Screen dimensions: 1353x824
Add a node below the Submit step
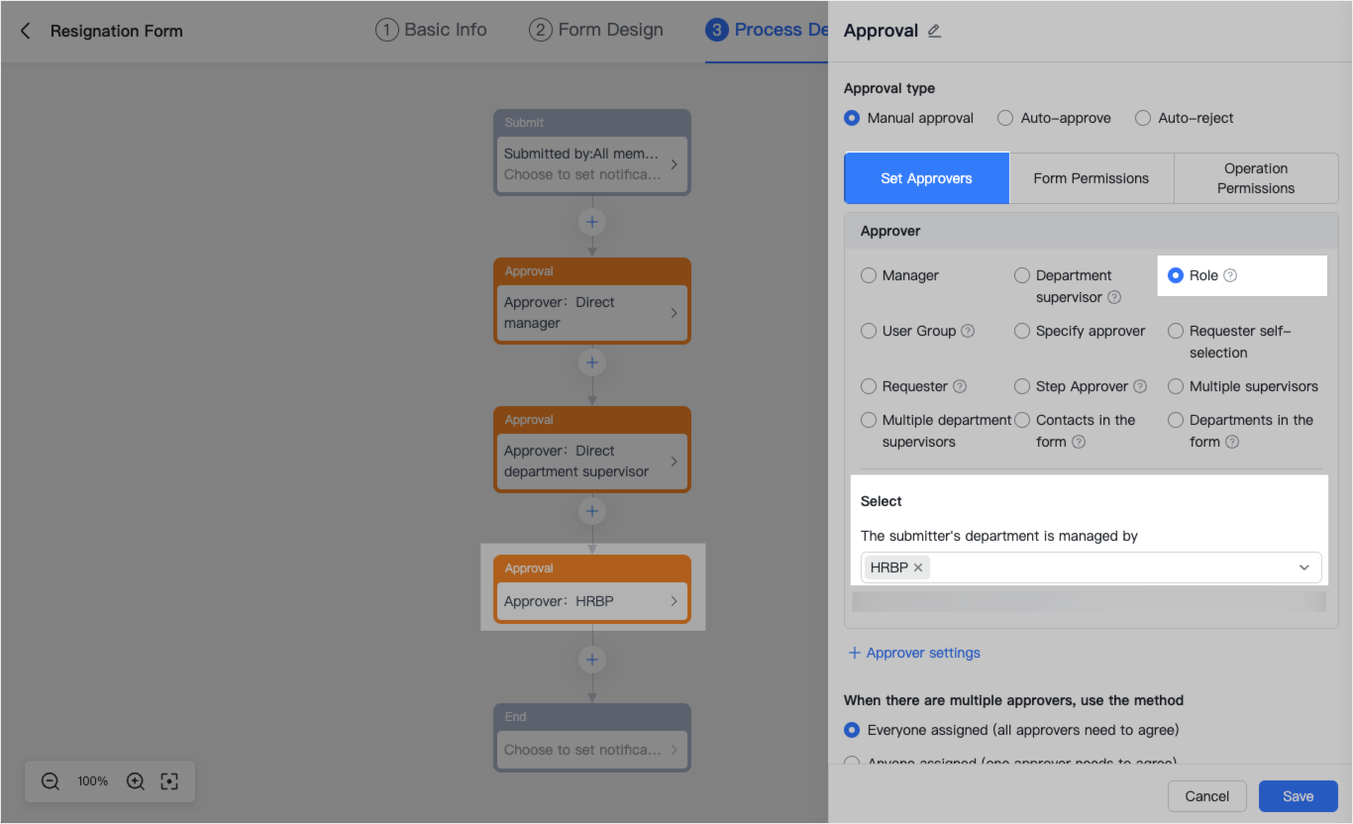pyautogui.click(x=592, y=222)
